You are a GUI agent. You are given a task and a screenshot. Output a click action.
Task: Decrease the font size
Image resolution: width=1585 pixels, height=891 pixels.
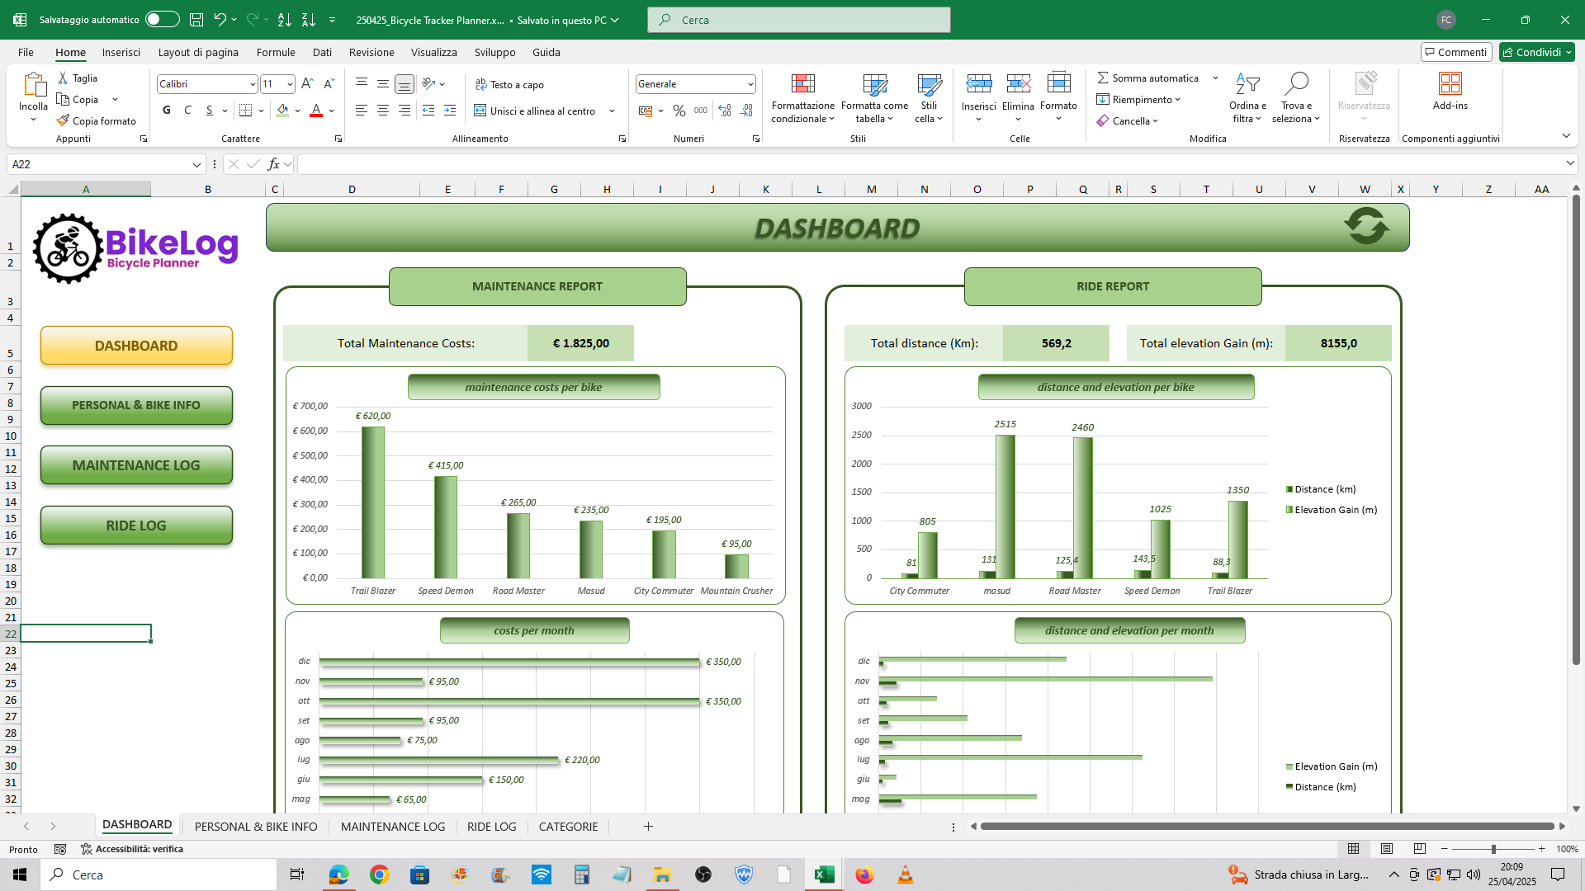(329, 84)
